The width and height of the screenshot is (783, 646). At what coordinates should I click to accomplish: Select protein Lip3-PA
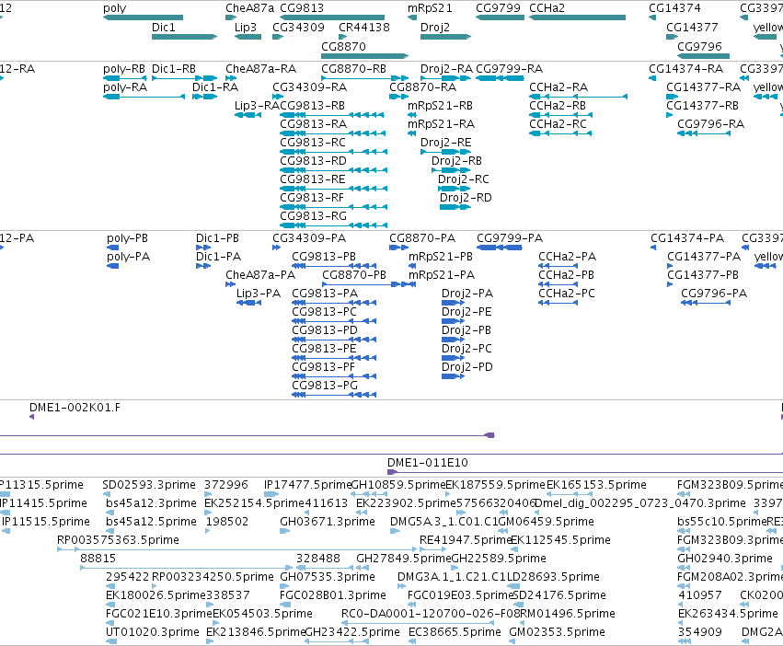point(248,303)
